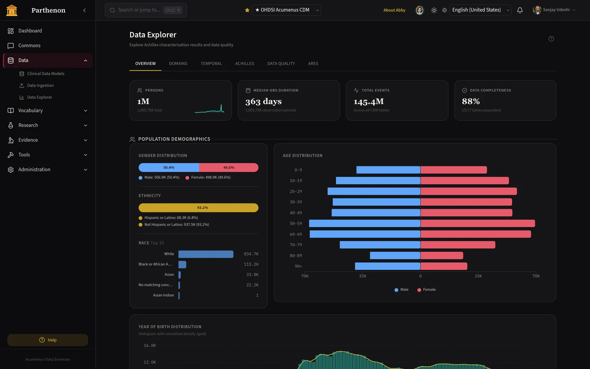Click the Evidence microscope icon
This screenshot has height=369, width=590.
click(11, 140)
